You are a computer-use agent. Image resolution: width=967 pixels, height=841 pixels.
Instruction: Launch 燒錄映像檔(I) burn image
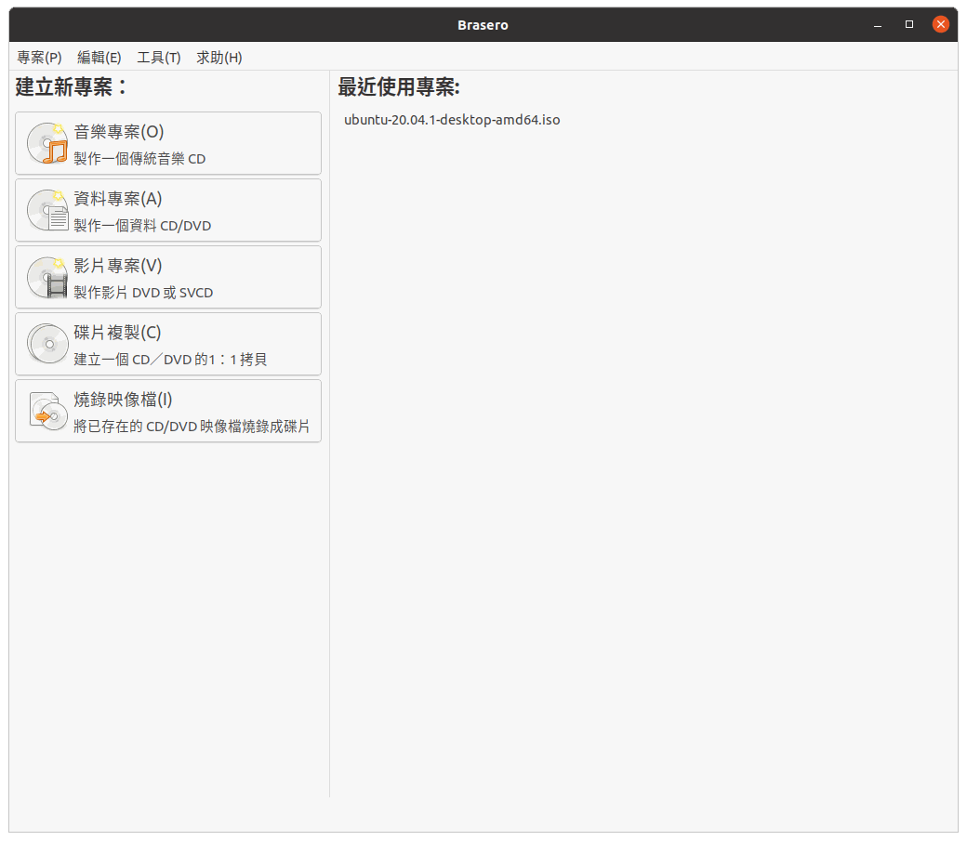coord(168,411)
